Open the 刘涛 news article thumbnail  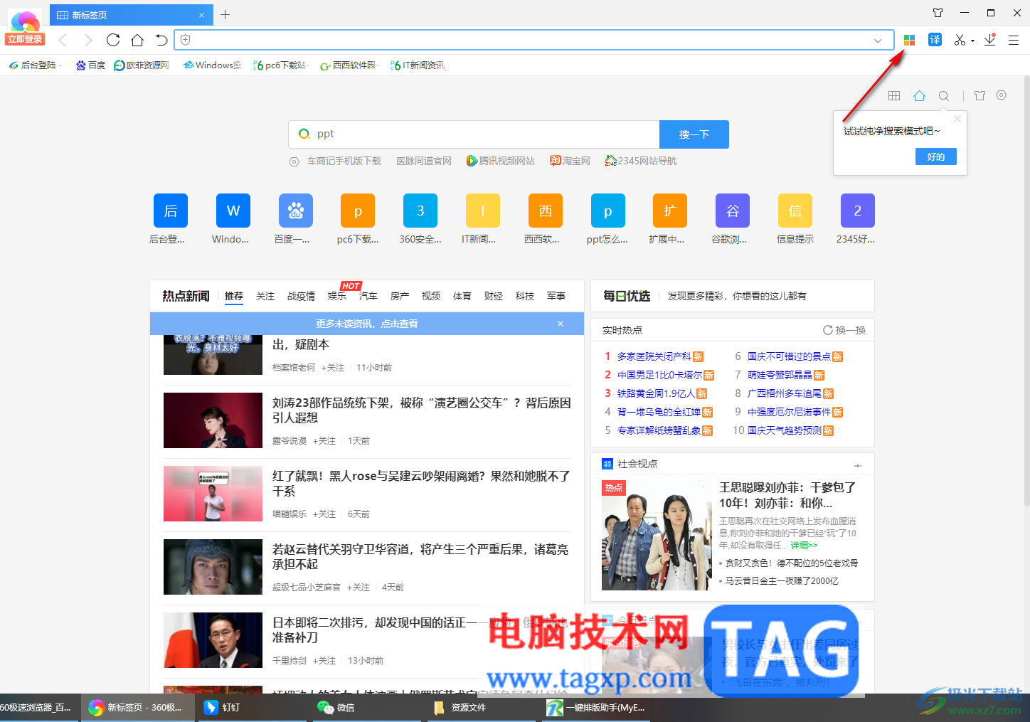coord(213,420)
